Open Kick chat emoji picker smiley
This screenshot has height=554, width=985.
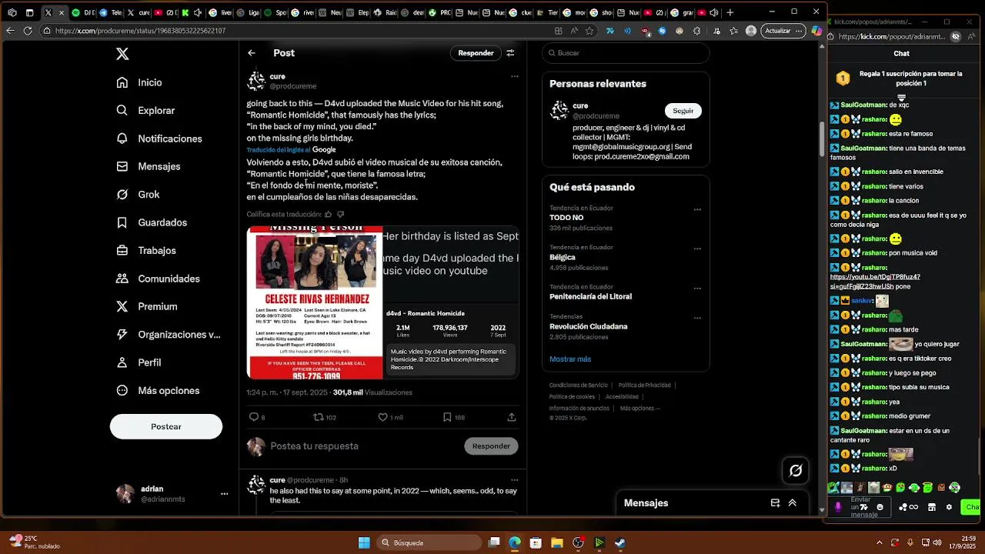click(880, 507)
